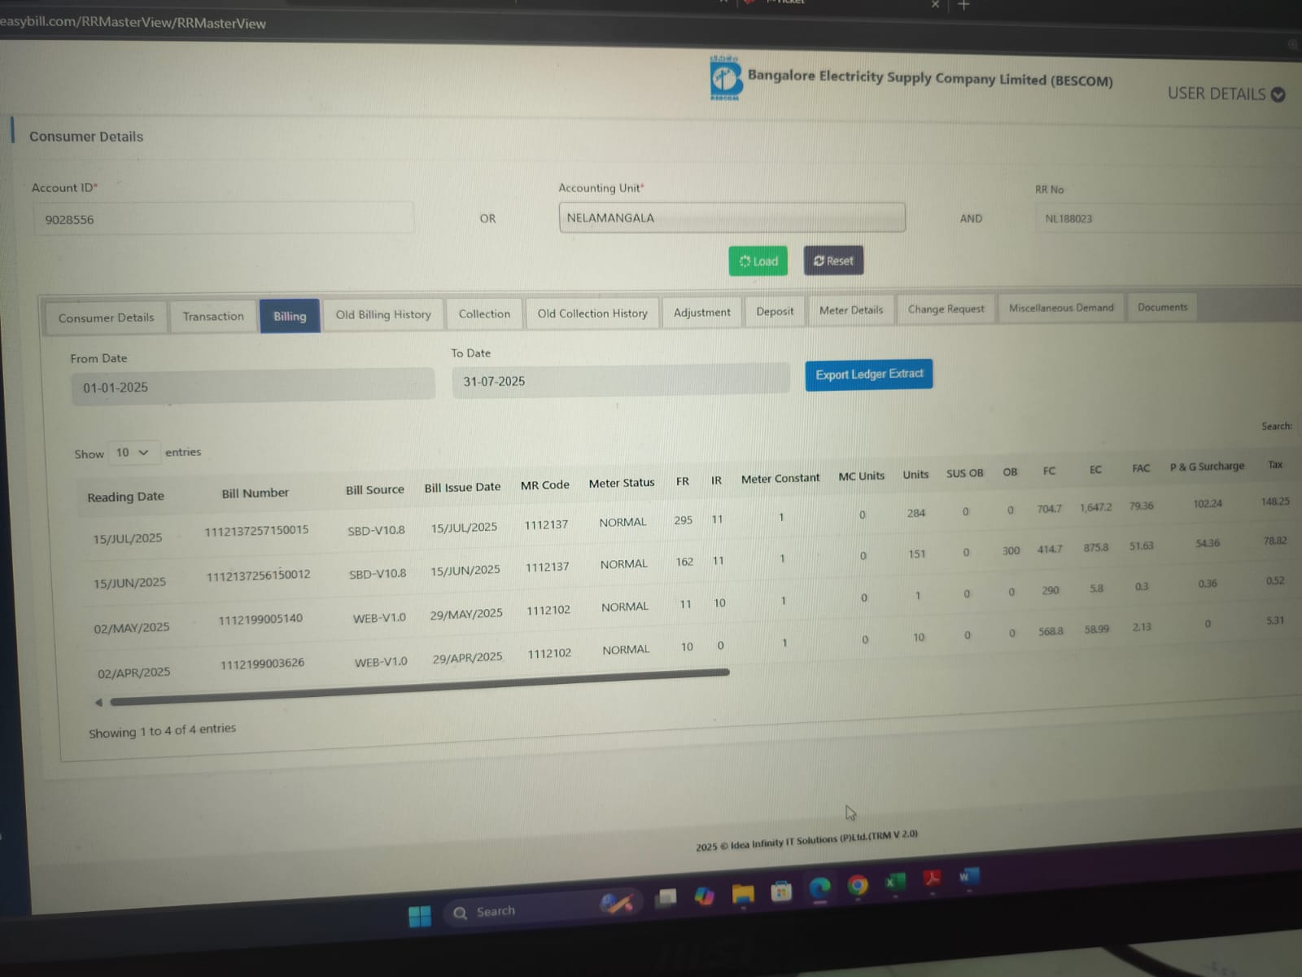This screenshot has width=1302, height=977.
Task: Select the Billing tab
Action: click(290, 316)
